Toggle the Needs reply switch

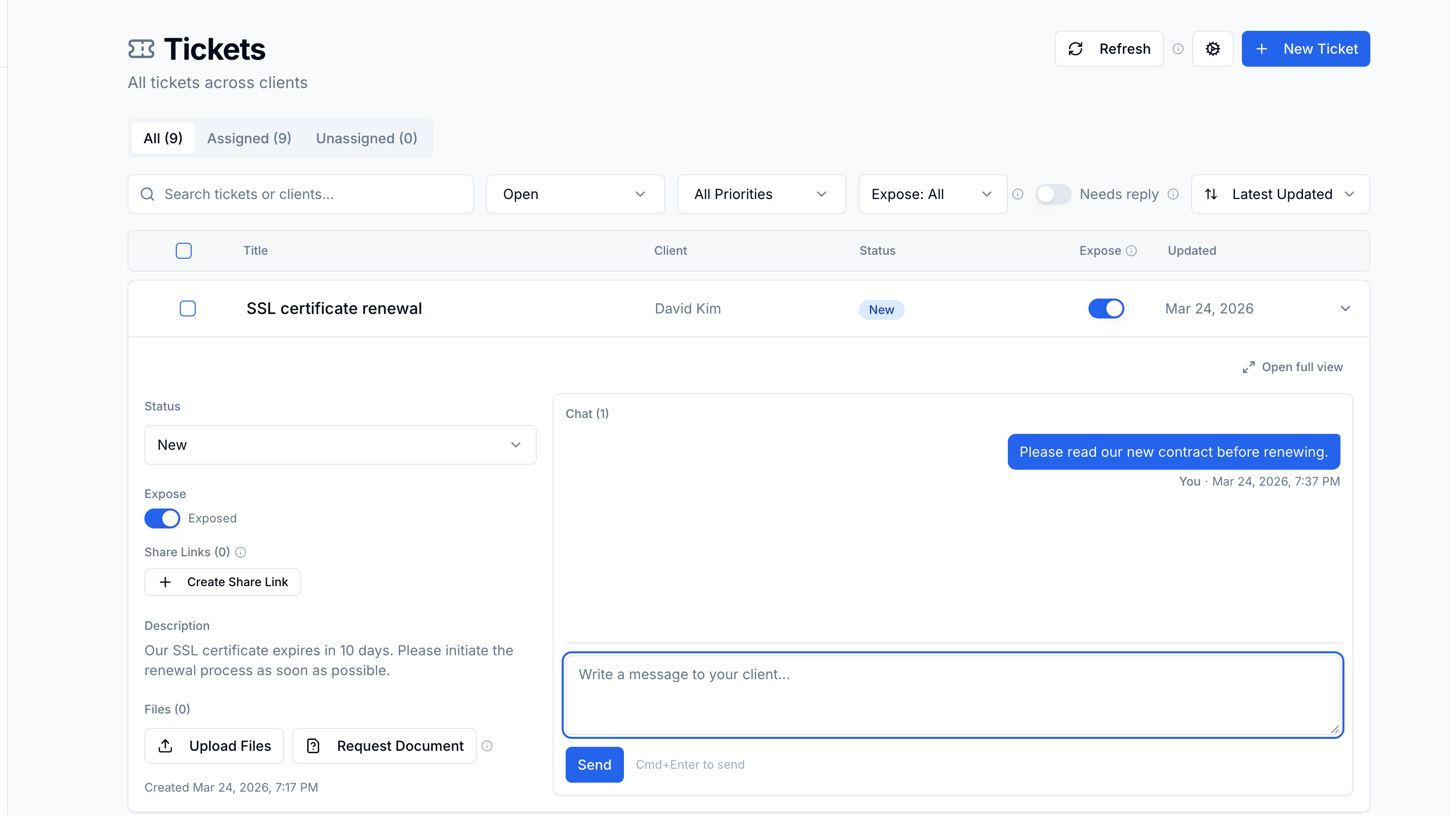pos(1053,194)
